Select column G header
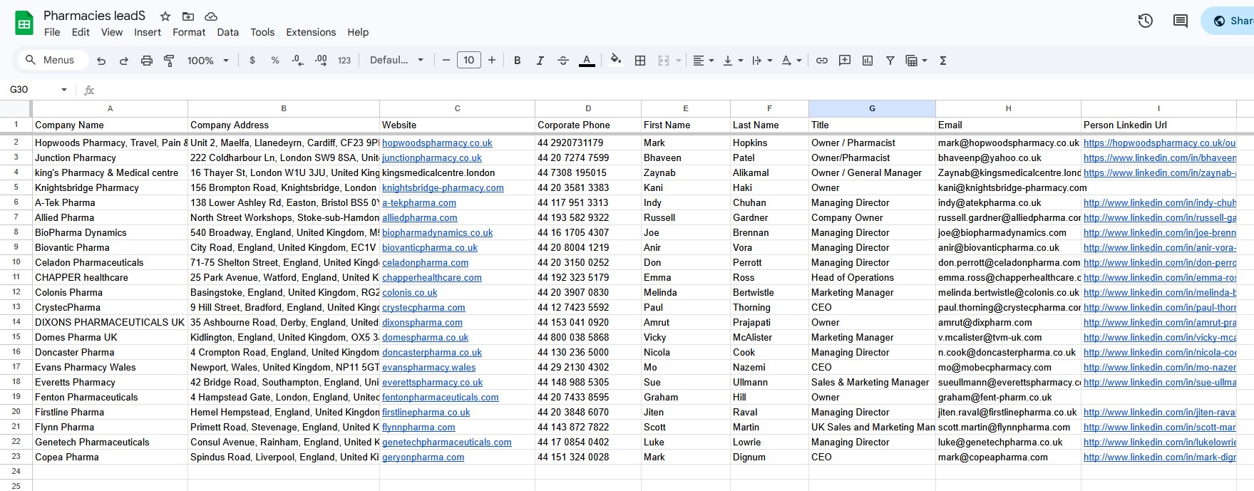 tap(872, 108)
